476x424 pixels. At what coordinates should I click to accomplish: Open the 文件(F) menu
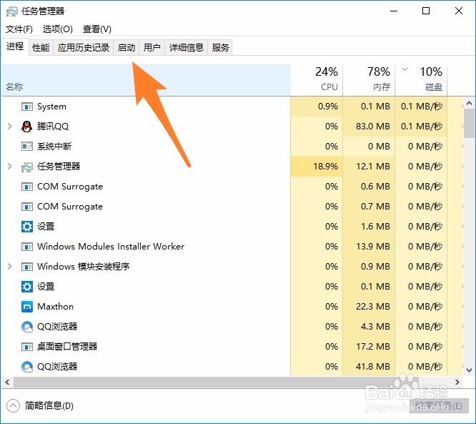tap(19, 29)
